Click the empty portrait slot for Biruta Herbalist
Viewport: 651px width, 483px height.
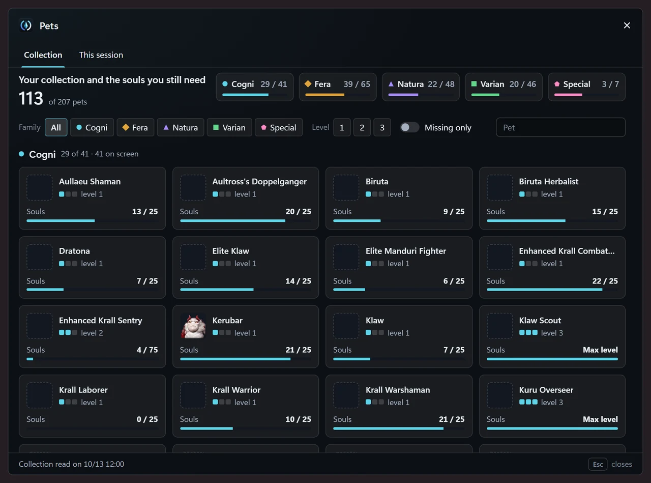pyautogui.click(x=499, y=187)
